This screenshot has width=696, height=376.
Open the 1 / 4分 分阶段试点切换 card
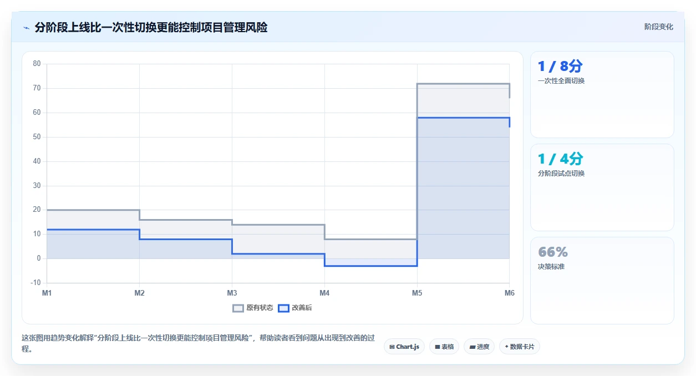point(602,187)
